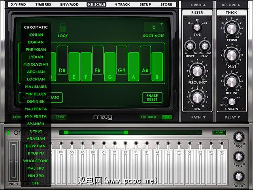Viewport: 253px width, 190px height.
Task: Expand the DELAY panel
Action: [231, 117]
